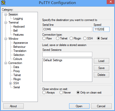Image resolution: width=115 pixels, height=111 pixels.
Task: Focus the Speed field showing 115200
Action: 101,29
